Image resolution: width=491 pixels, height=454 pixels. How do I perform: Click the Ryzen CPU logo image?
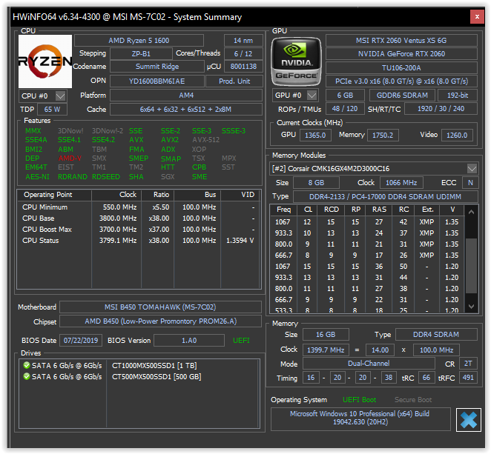pos(45,61)
